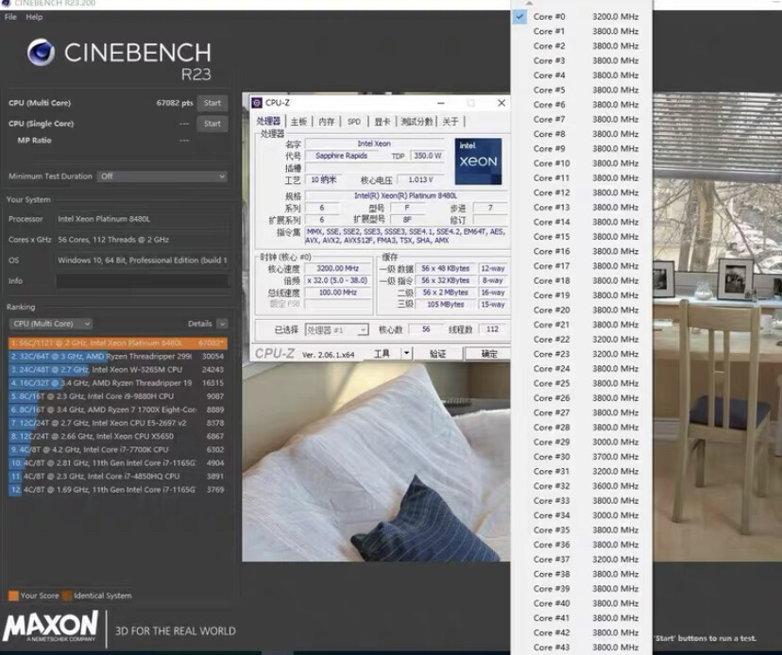The height and width of the screenshot is (655, 782).
Task: Click the Maxon logo at the bottom
Action: coord(50,626)
